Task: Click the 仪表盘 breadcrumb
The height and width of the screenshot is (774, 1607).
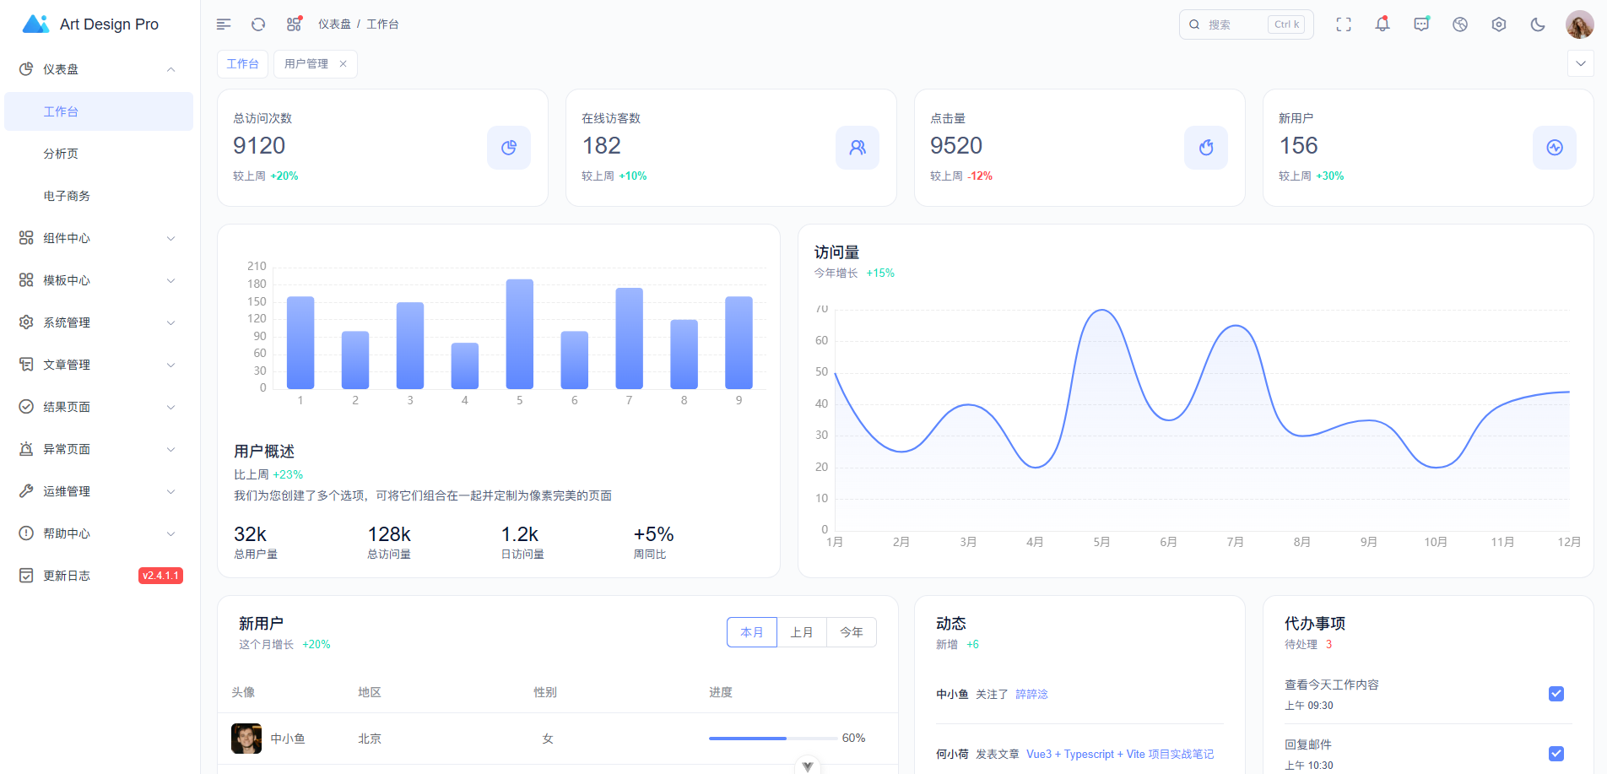Action: pyautogui.click(x=334, y=24)
